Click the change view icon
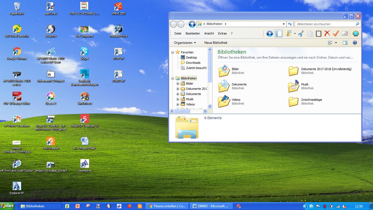The height and width of the screenshot is (210, 373). (x=330, y=43)
